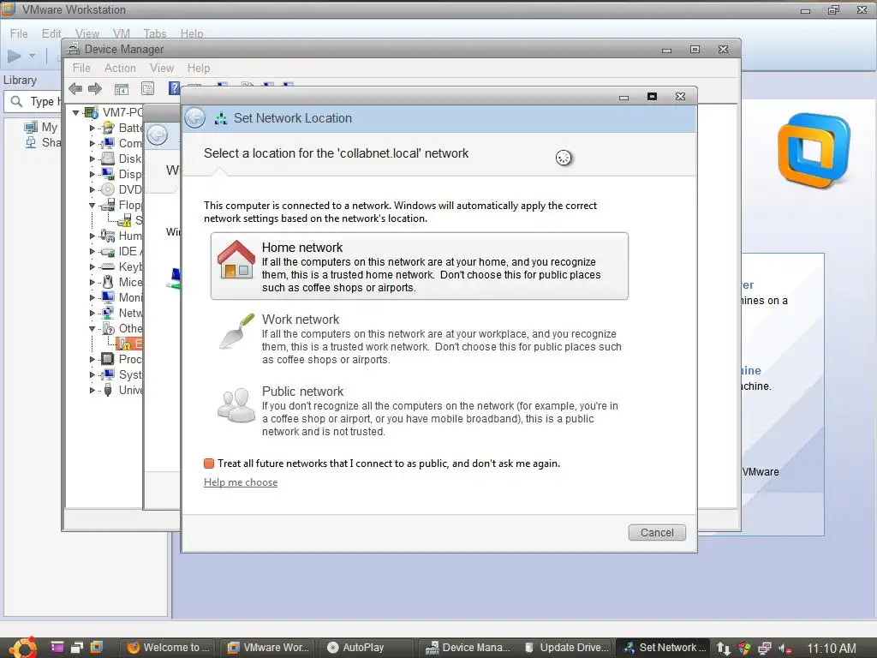Expand the Processors node in Device Manager

coord(92,359)
